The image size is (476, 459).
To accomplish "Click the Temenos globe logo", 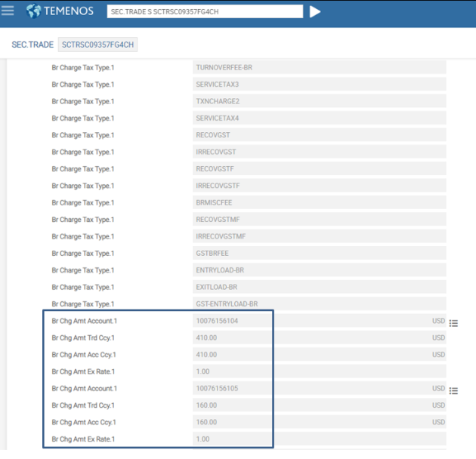I will tap(33, 11).
